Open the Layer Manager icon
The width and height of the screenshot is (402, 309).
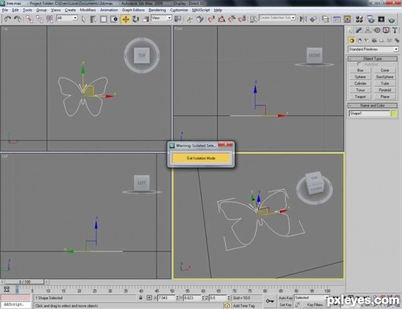[x=326, y=19]
